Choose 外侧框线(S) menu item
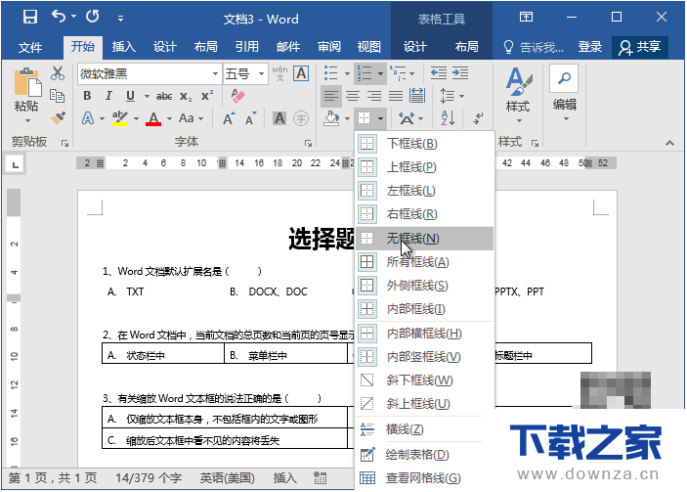Screen dimensions: 687x492 coord(424,286)
